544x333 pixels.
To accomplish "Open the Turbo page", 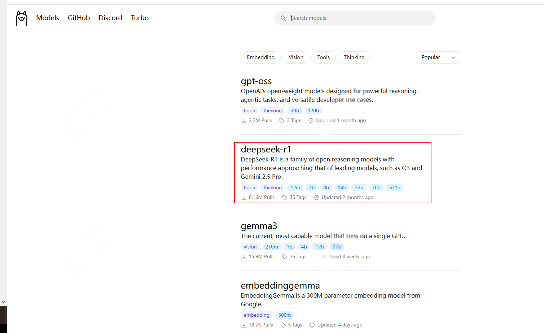I will (x=140, y=18).
